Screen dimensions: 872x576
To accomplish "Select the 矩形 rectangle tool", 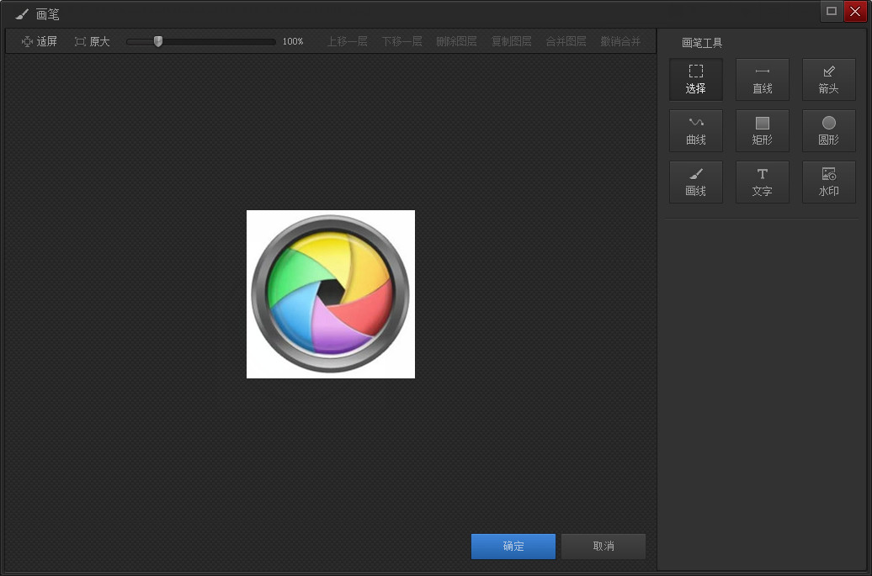I will [x=762, y=130].
